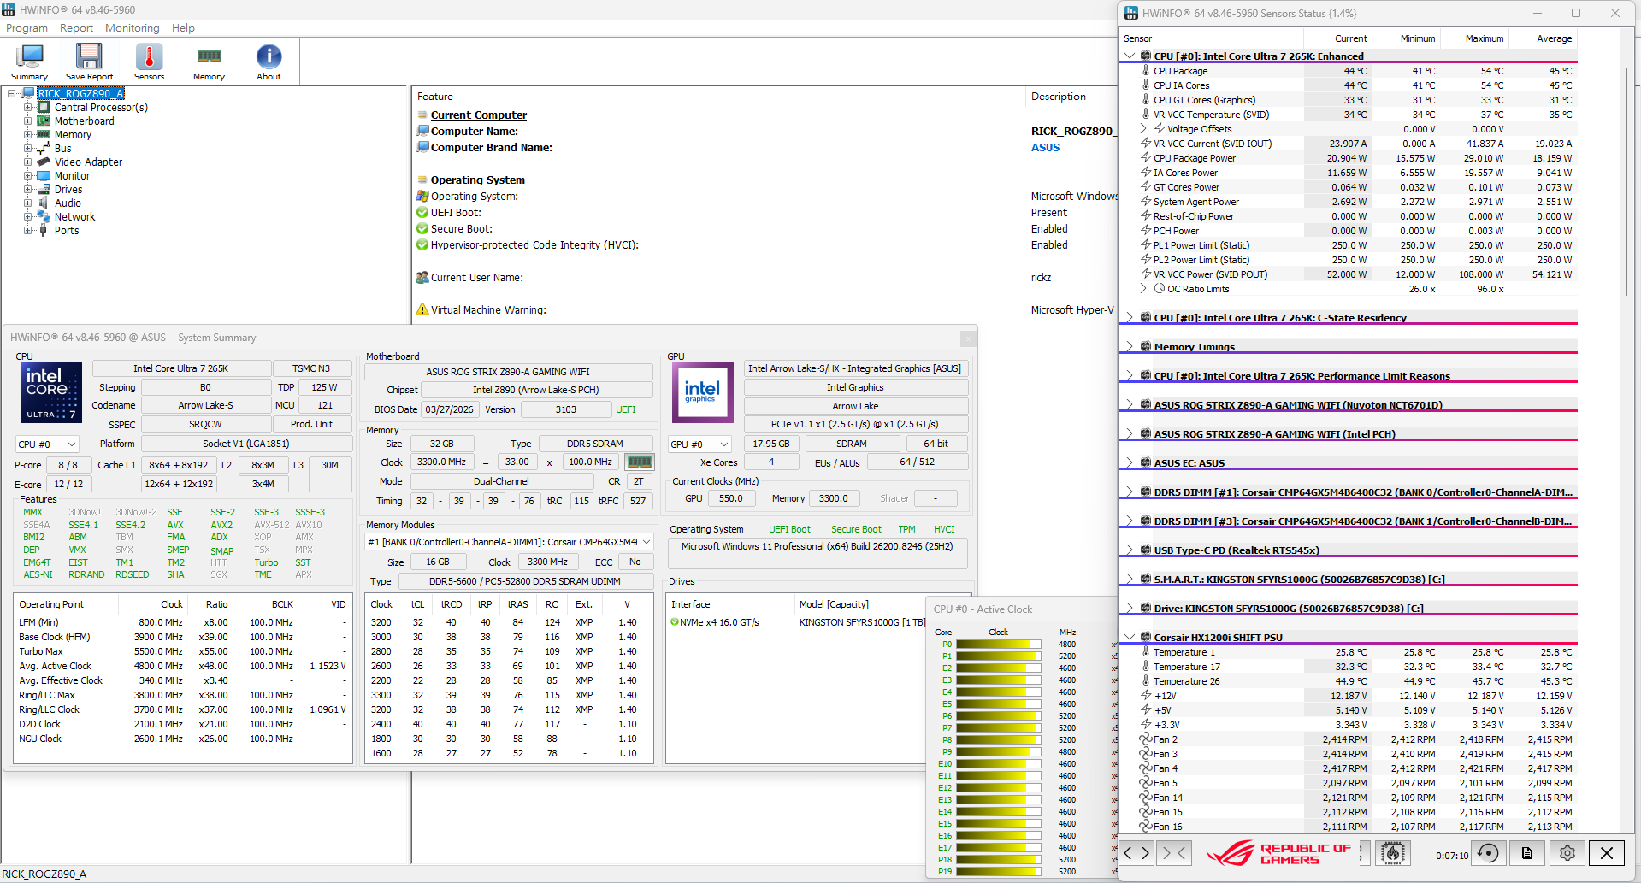Click the Video Adapter card icon in tree
The image size is (1641, 883).
(x=44, y=162)
